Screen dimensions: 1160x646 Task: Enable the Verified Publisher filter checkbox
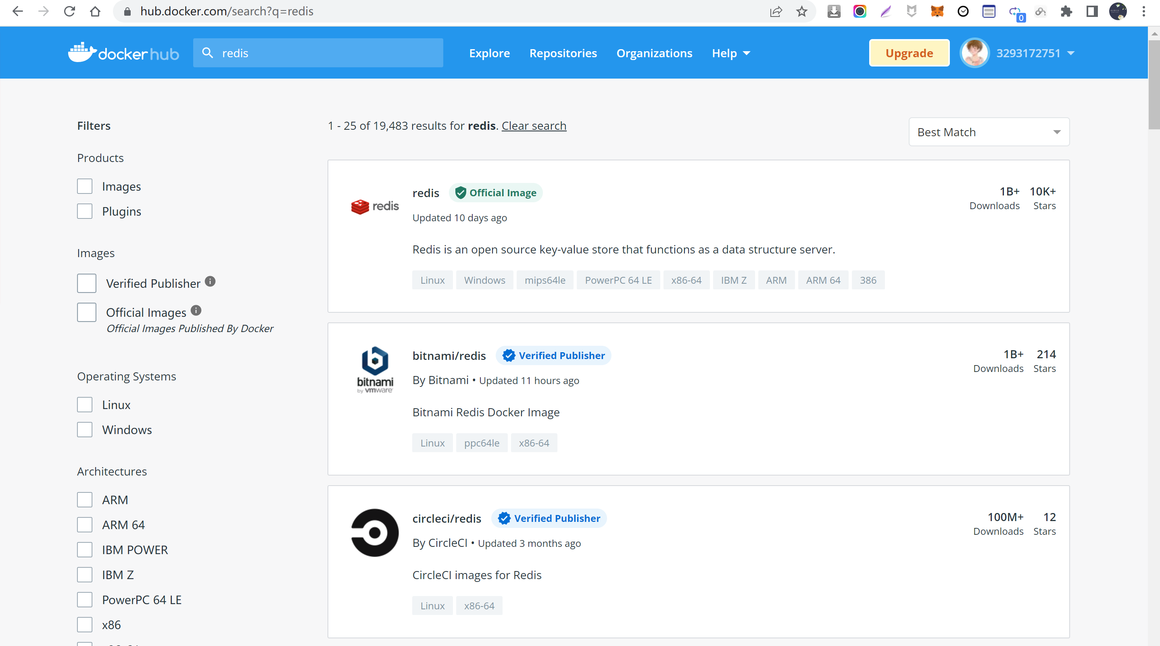tap(86, 283)
